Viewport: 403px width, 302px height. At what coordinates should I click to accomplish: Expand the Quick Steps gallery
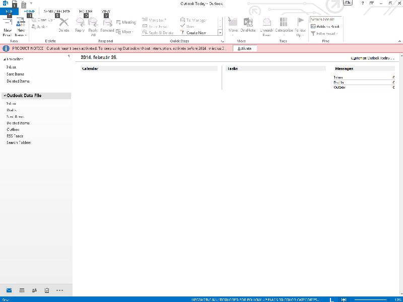pos(220,33)
